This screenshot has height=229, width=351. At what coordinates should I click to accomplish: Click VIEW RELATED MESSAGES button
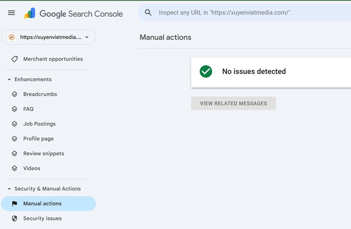point(233,103)
